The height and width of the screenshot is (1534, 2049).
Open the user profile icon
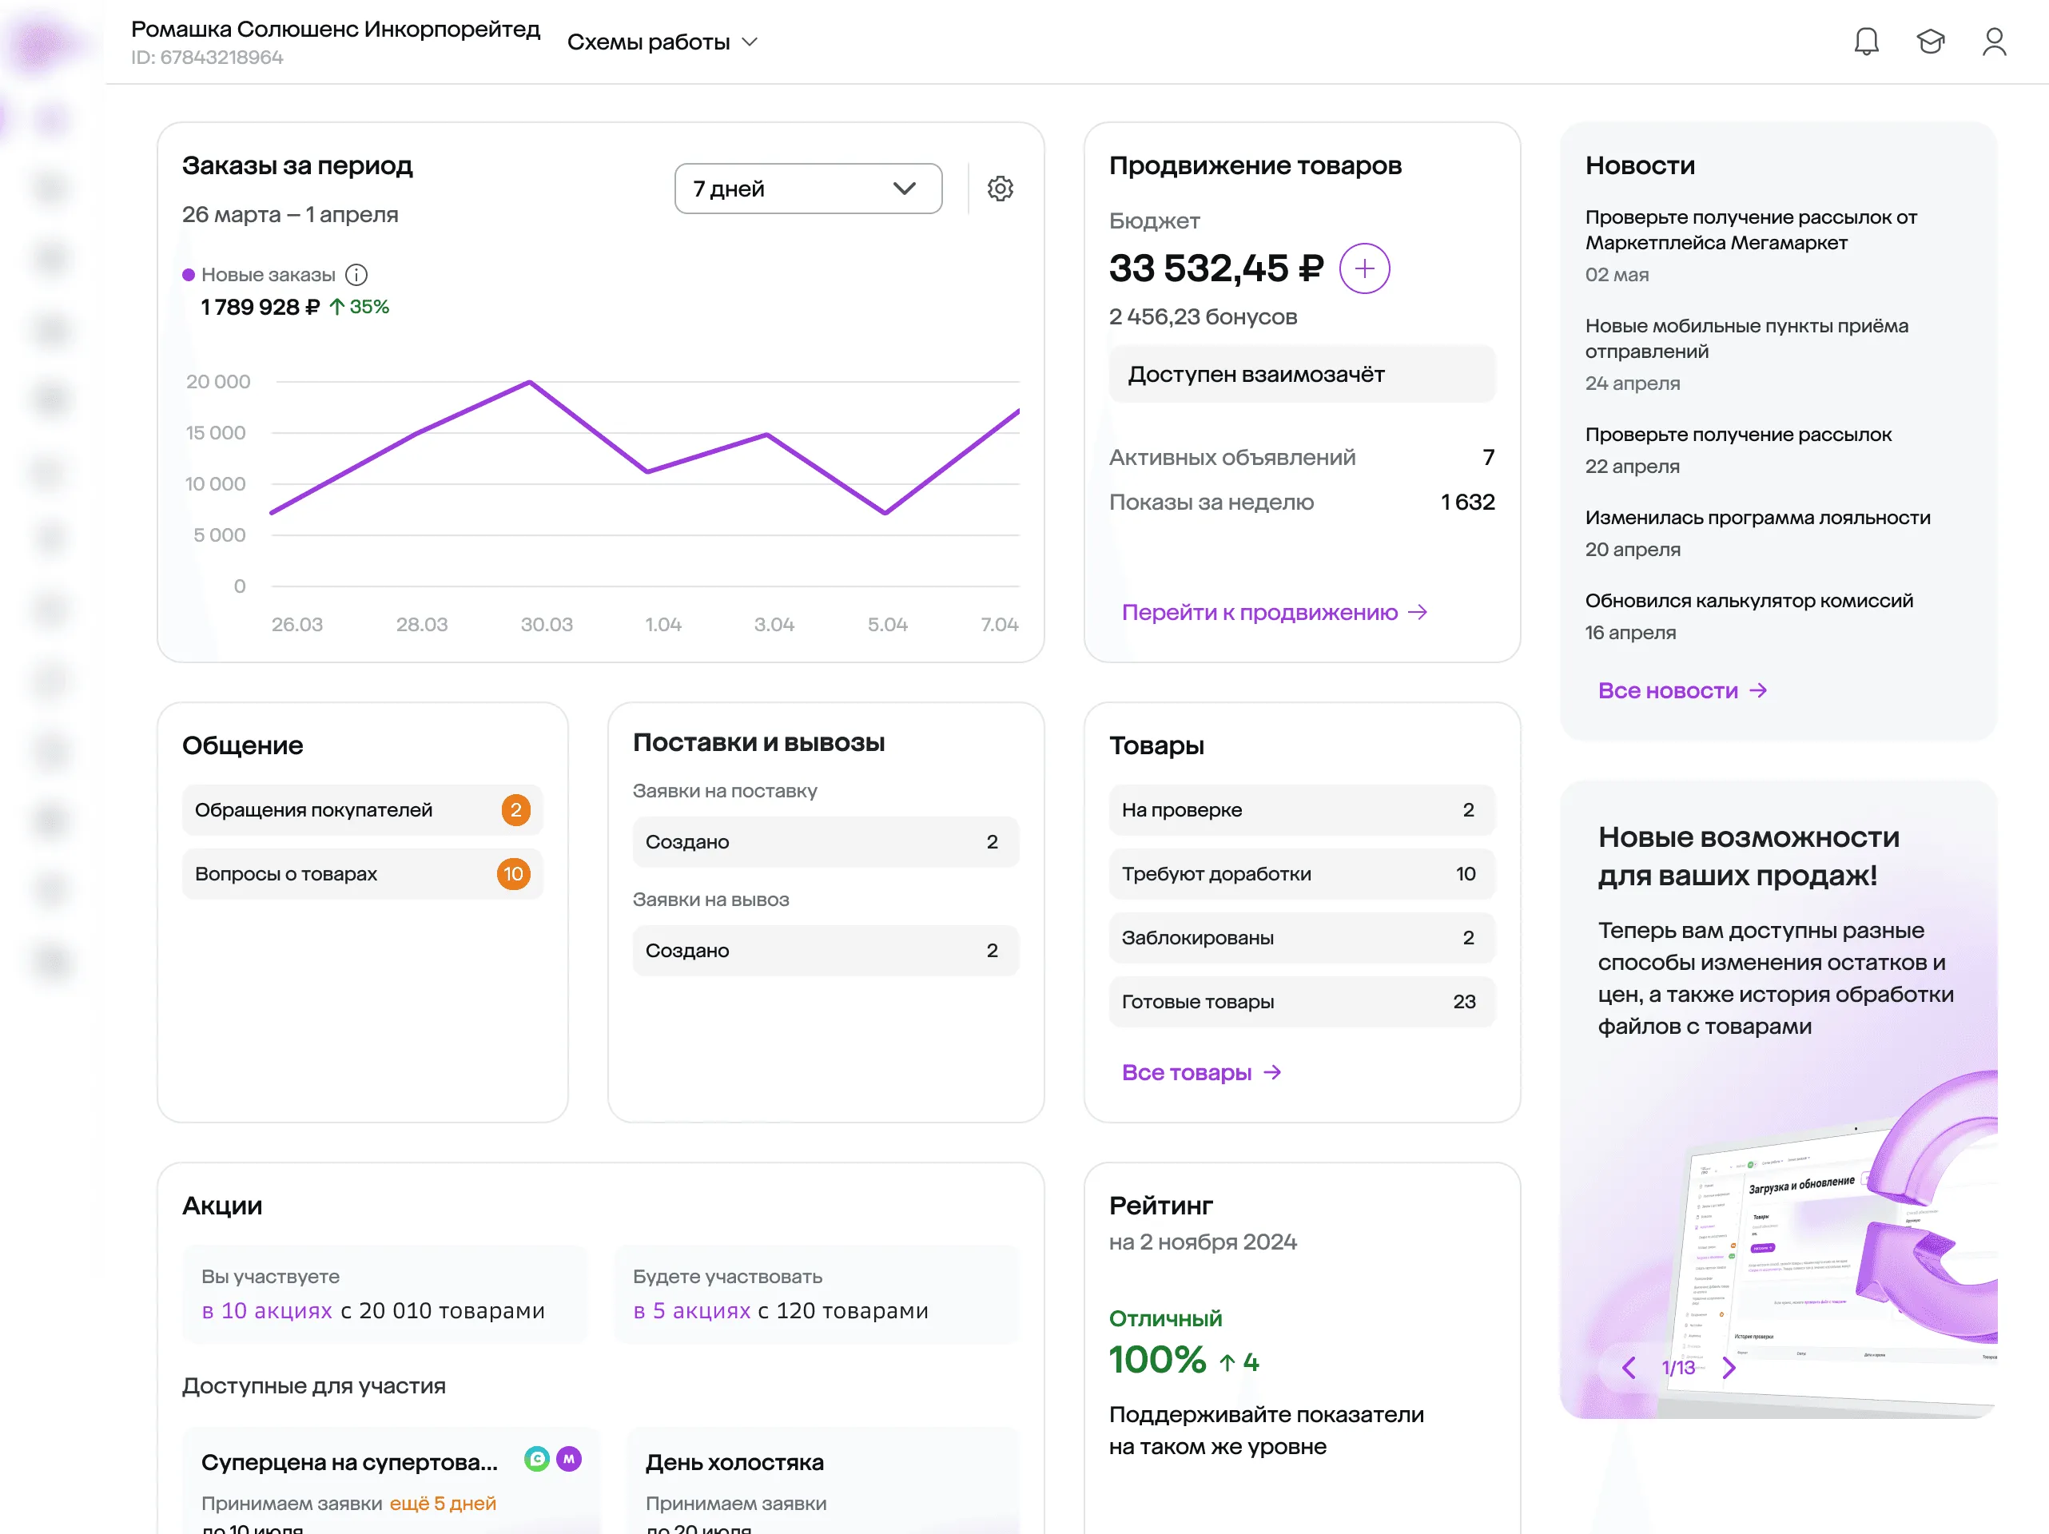[x=1993, y=42]
